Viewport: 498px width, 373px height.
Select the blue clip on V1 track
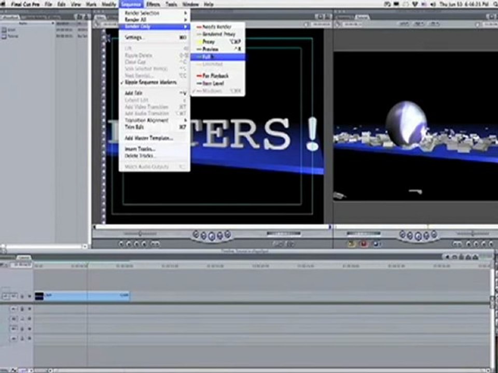[82, 296]
